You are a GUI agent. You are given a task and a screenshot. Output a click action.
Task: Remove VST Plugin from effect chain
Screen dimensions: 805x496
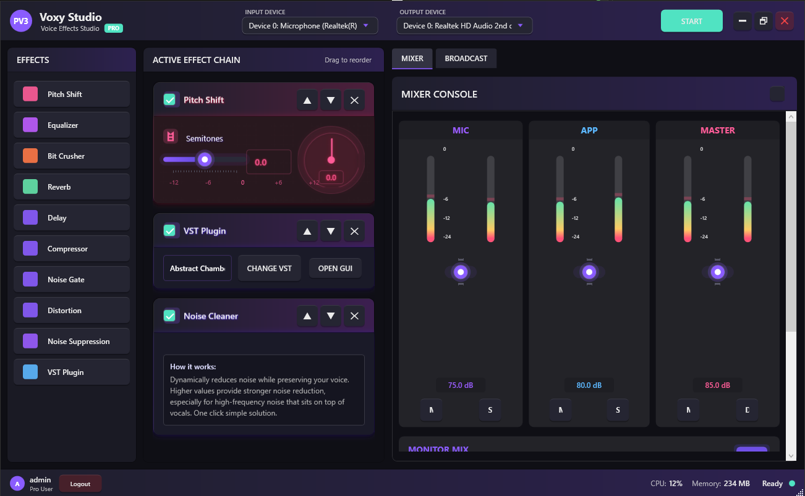354,231
